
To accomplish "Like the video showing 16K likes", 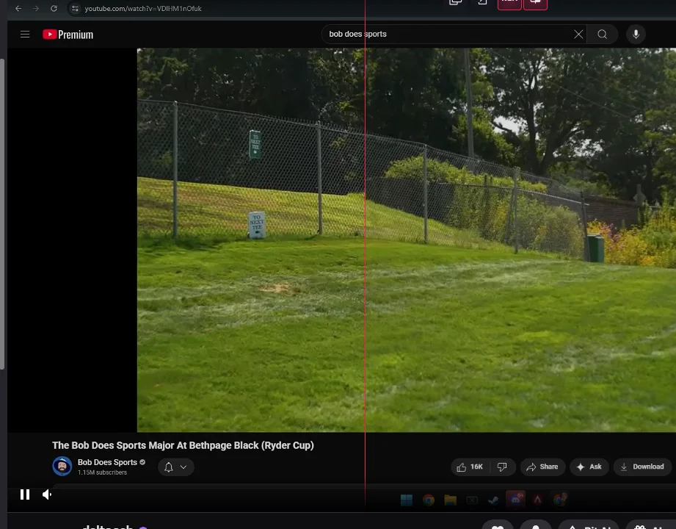I will (470, 467).
